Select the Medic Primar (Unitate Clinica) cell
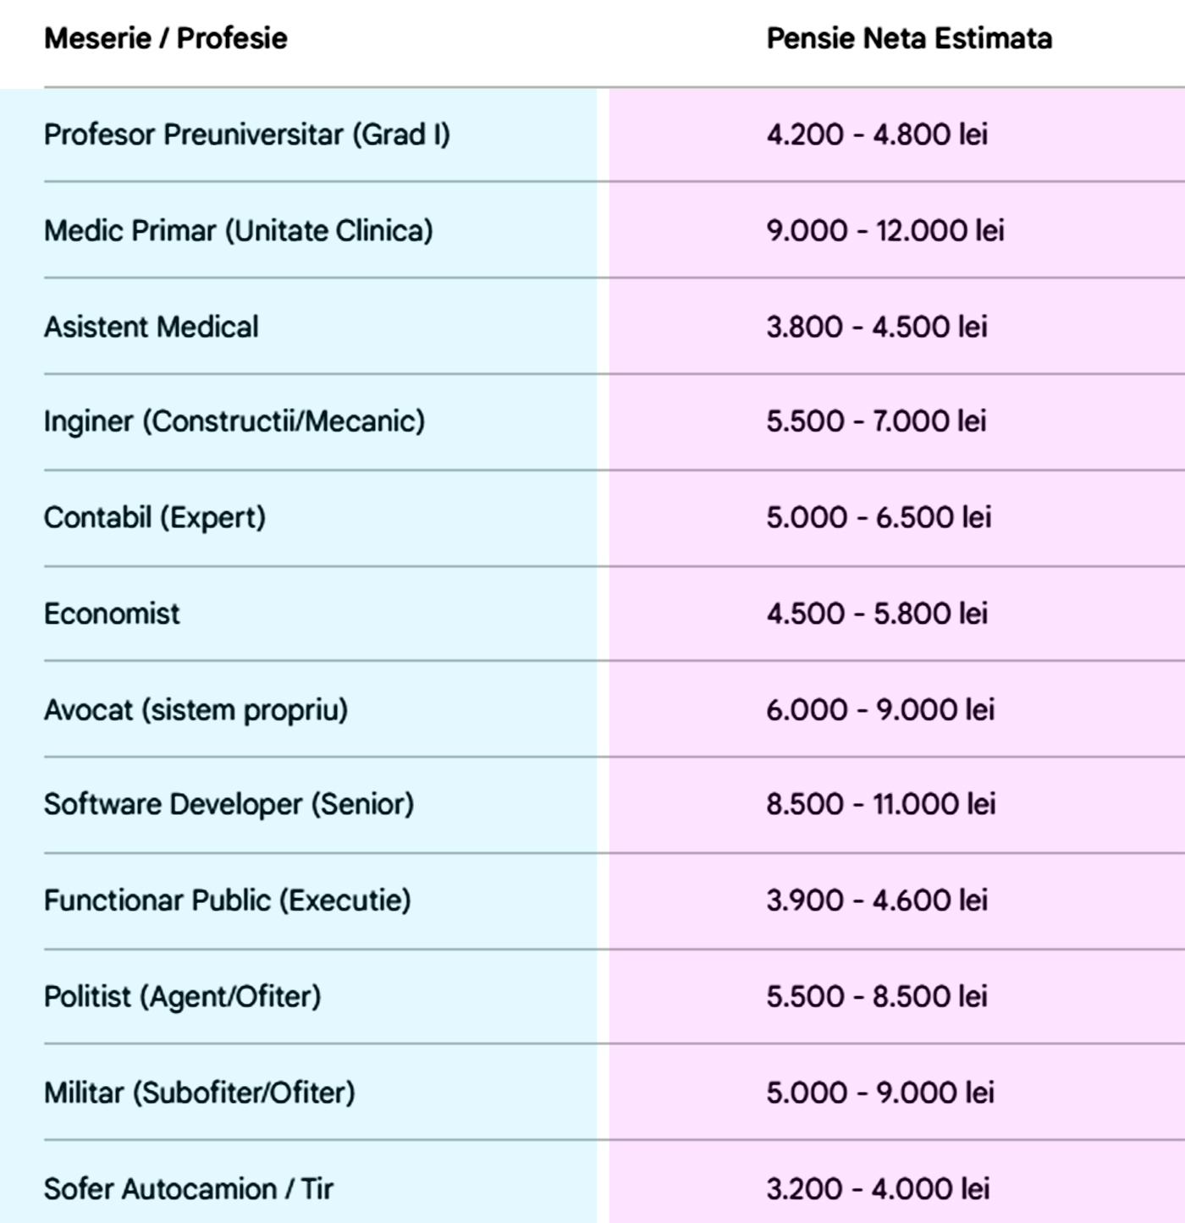 point(238,230)
